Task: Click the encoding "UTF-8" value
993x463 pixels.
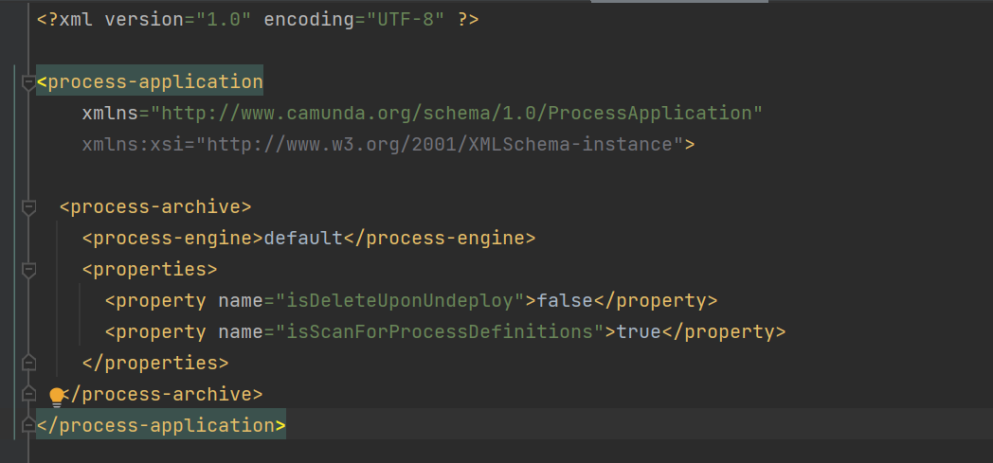Action: [400, 19]
